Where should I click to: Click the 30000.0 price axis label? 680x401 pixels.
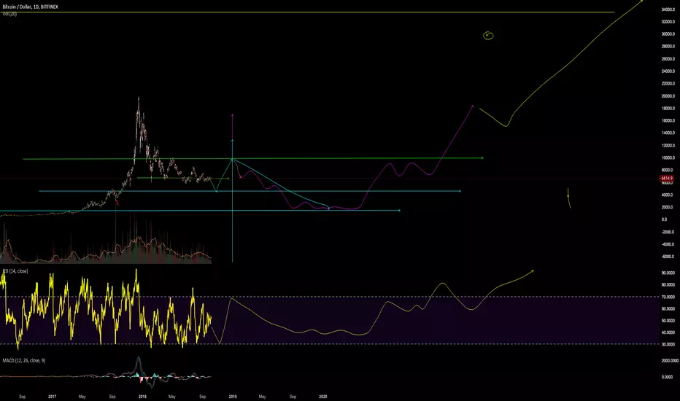click(668, 34)
